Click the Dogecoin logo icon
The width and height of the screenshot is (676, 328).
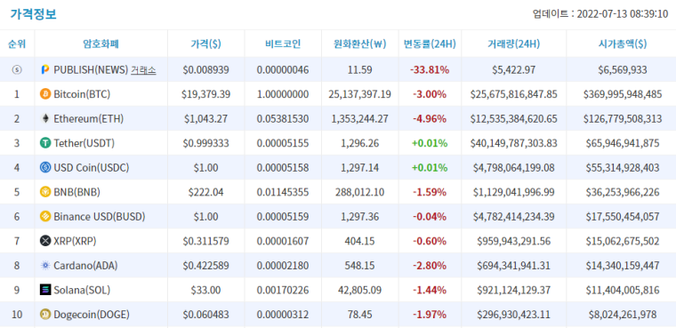45,315
